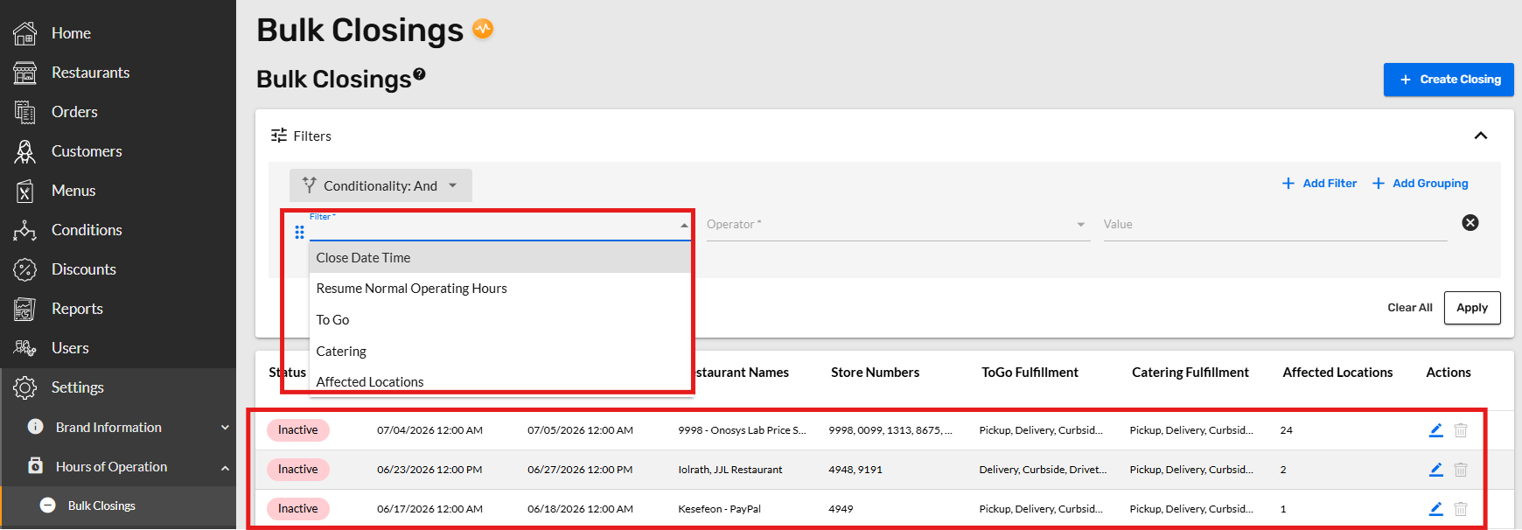This screenshot has height=530, width=1522.
Task: Click the Store Numbers column header
Action: 875,373
